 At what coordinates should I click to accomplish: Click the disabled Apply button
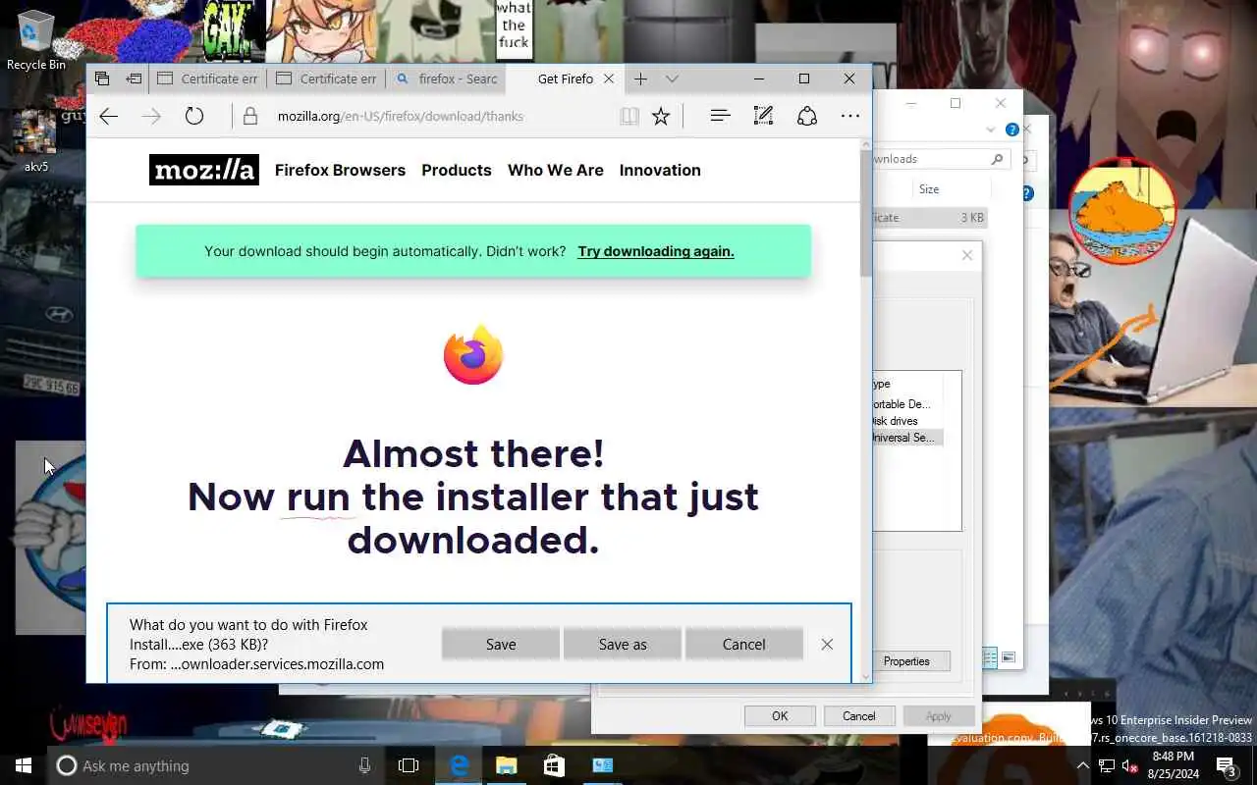click(x=939, y=716)
